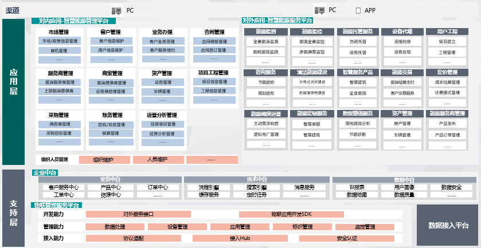Open 采购招标管理 item

point(60,133)
